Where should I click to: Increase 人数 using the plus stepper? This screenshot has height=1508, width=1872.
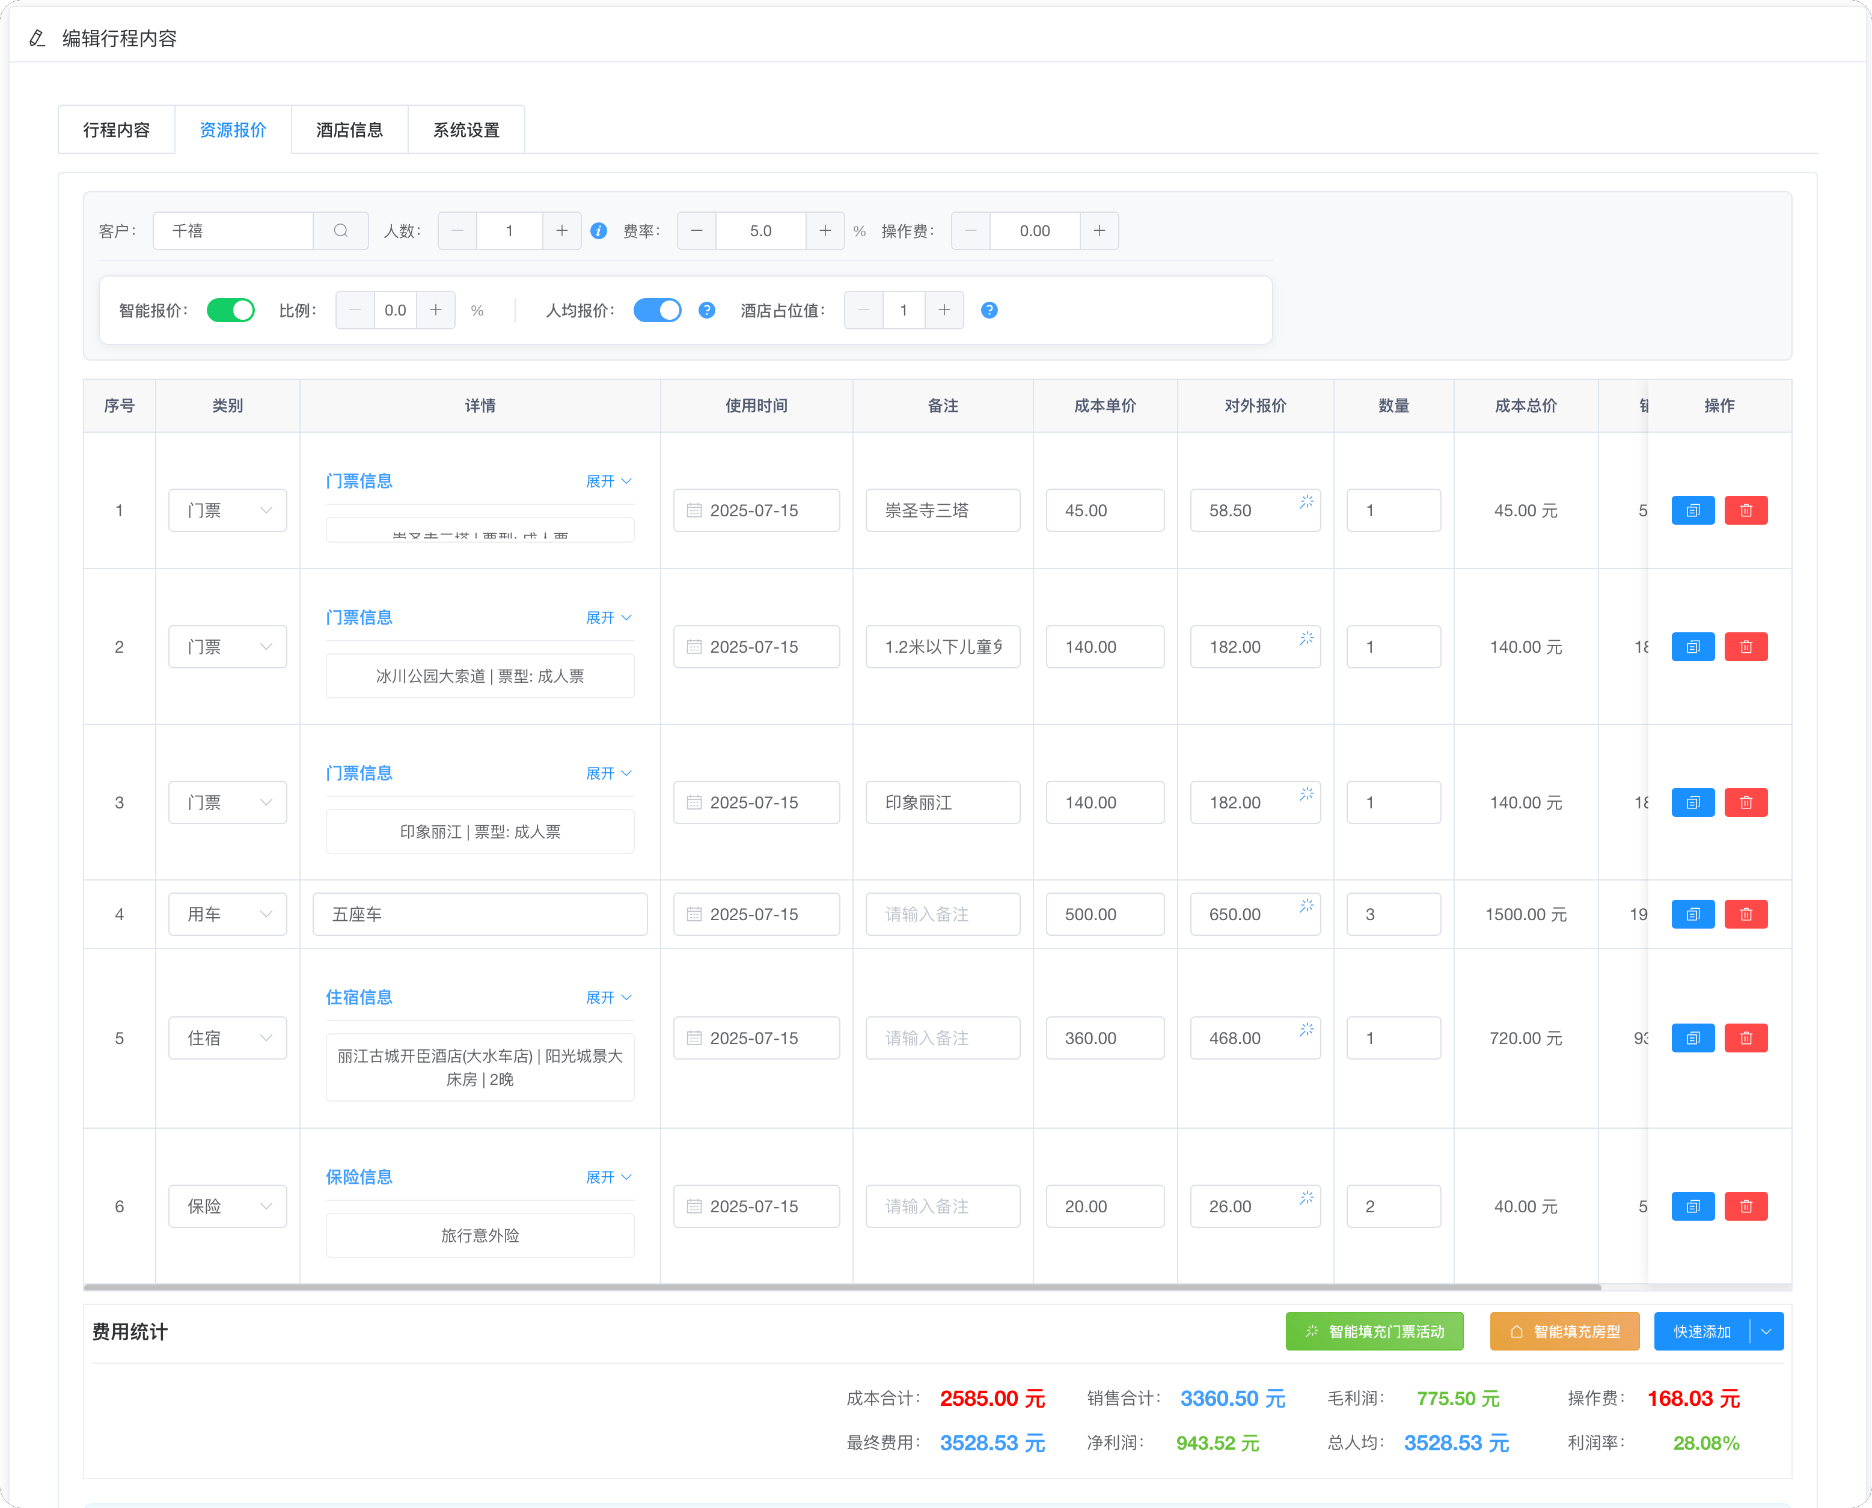pyautogui.click(x=562, y=230)
